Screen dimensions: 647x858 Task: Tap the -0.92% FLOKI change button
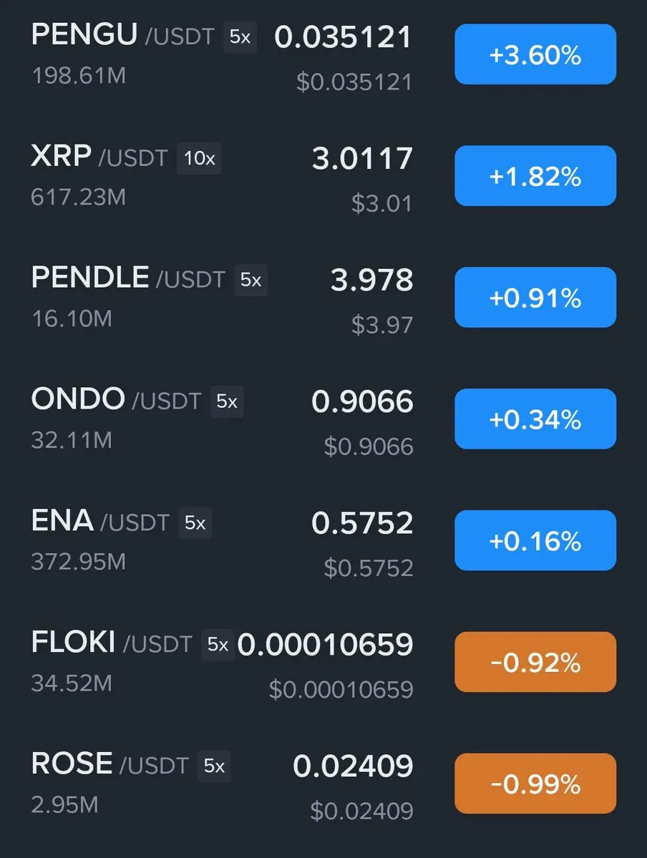(x=535, y=661)
